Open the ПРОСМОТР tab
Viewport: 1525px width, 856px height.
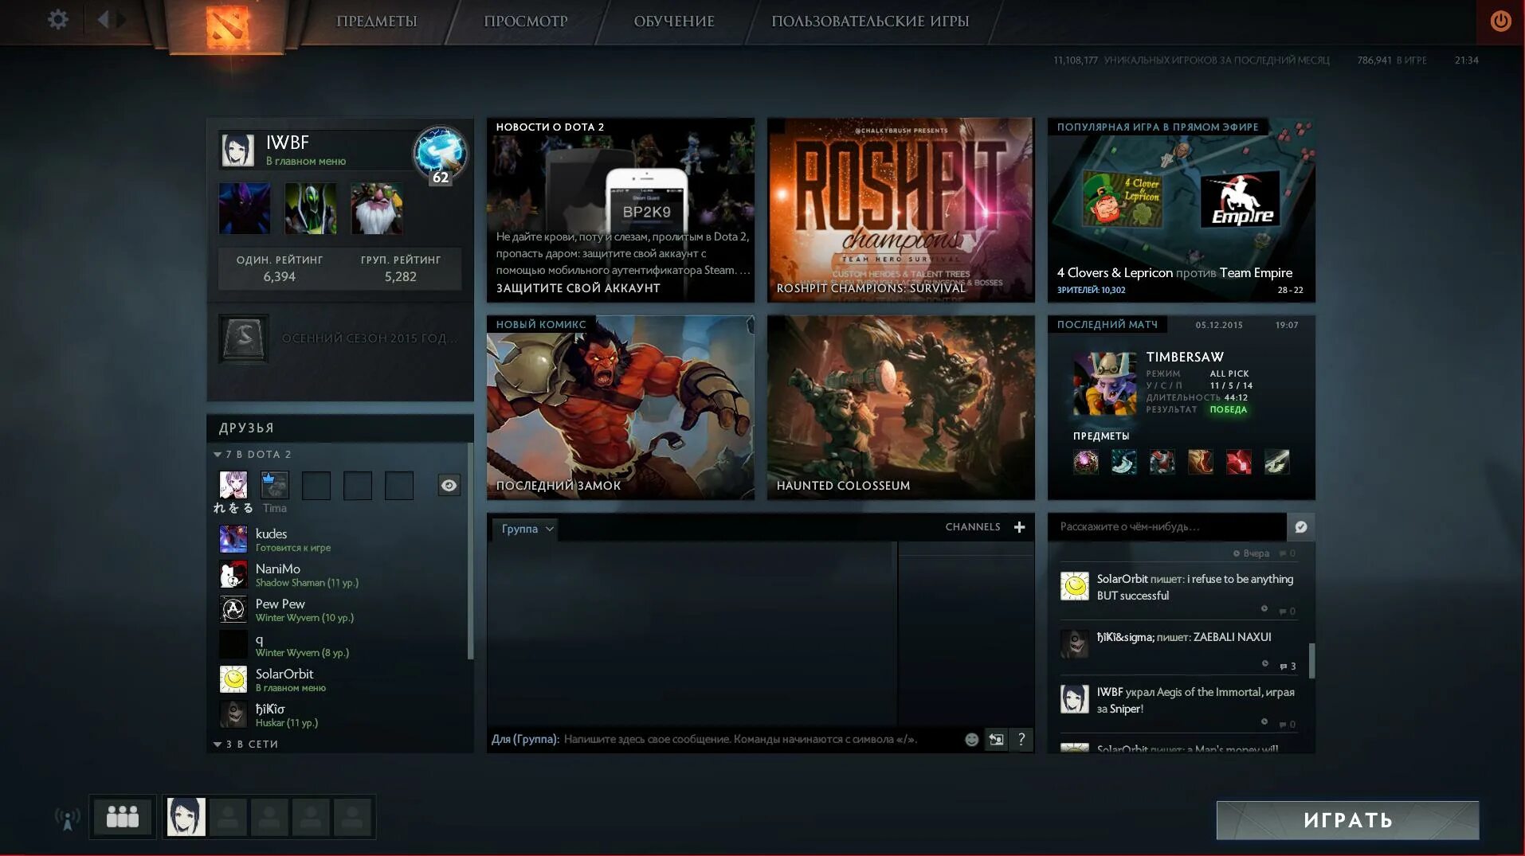point(526,21)
